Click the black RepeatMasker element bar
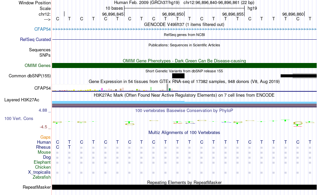 point(184,187)
